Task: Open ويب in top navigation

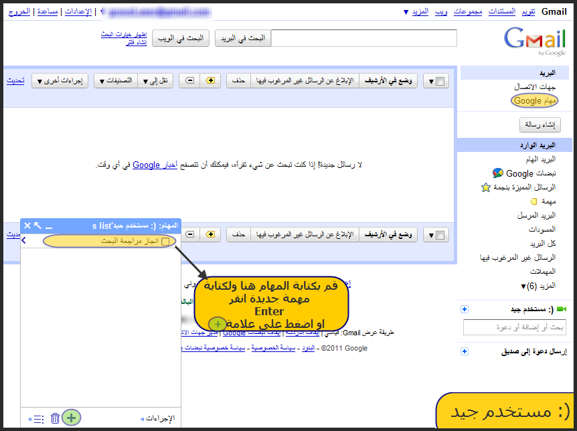Action: (441, 12)
